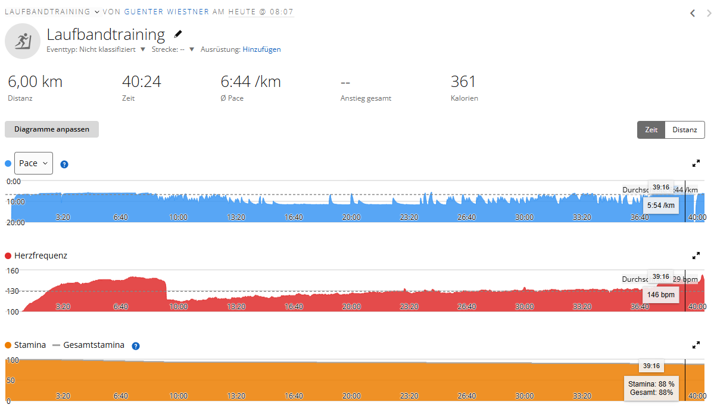
Task: Go to previous activity arrow
Action: pyautogui.click(x=693, y=13)
